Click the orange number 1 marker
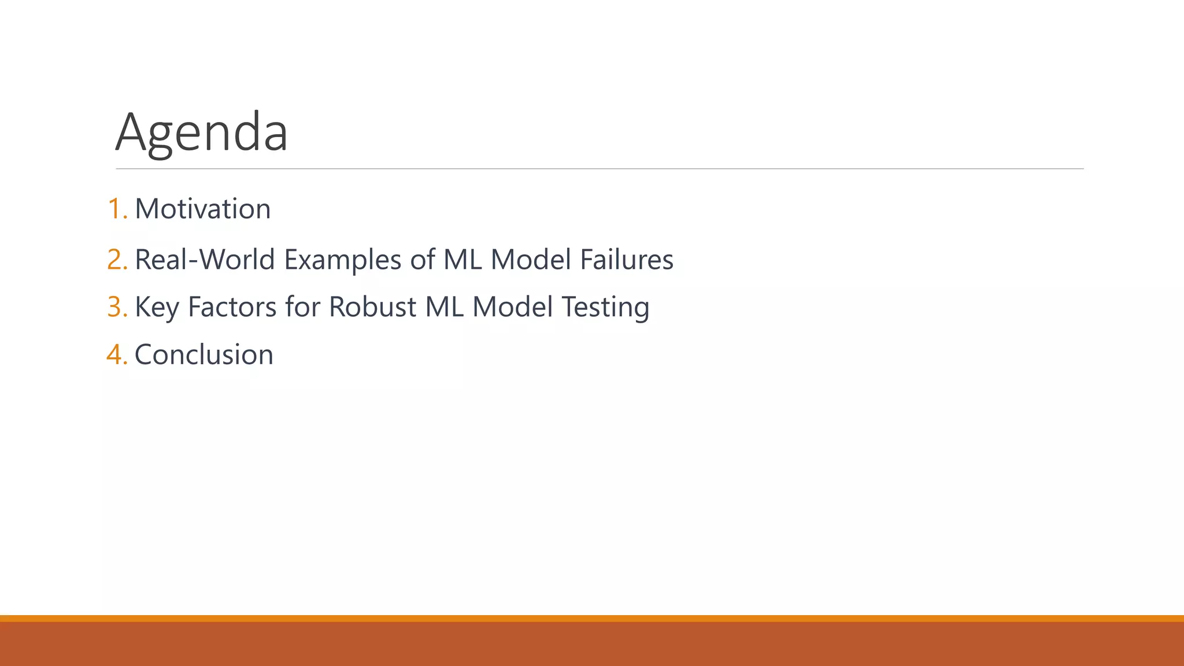Viewport: 1184px width, 666px height. click(x=117, y=209)
